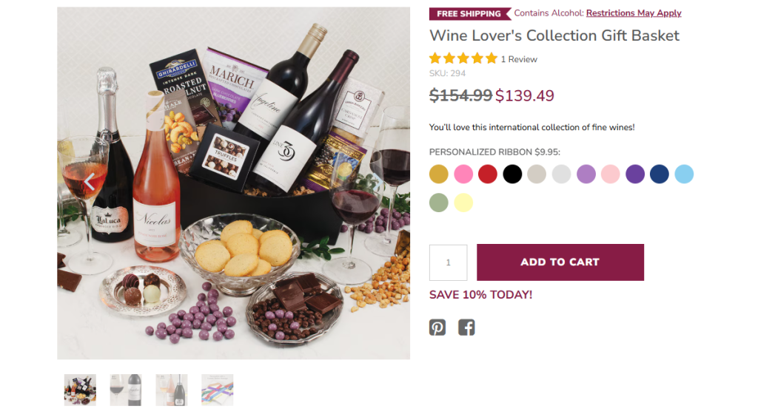Screen dimensions: 758x411
Task: View the red wine bottle thumbnail
Action: 126,390
